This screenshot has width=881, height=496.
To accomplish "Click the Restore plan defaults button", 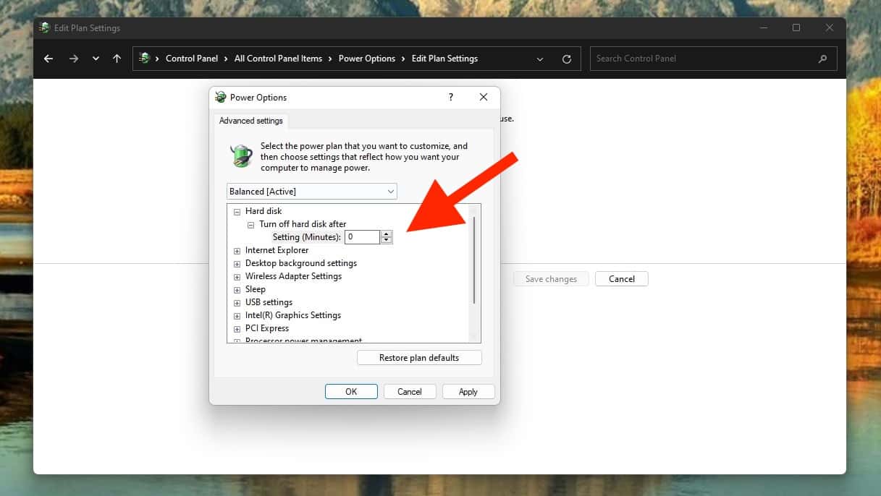I will (419, 357).
